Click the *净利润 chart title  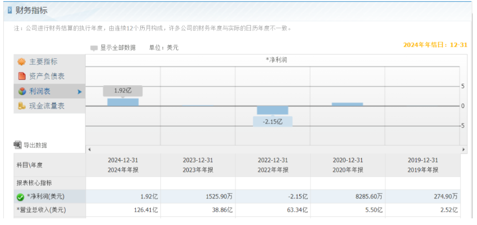[276, 60]
